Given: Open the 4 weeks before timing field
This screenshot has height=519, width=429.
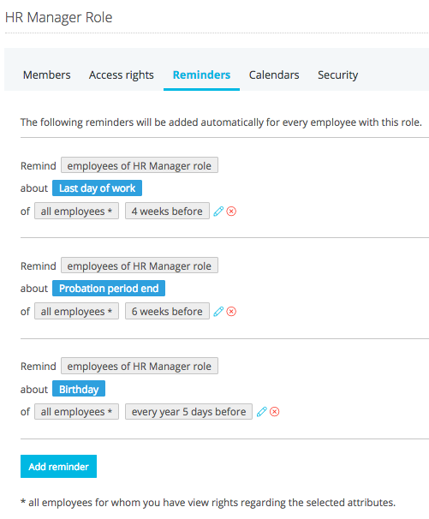Looking at the screenshot, I should [x=167, y=211].
